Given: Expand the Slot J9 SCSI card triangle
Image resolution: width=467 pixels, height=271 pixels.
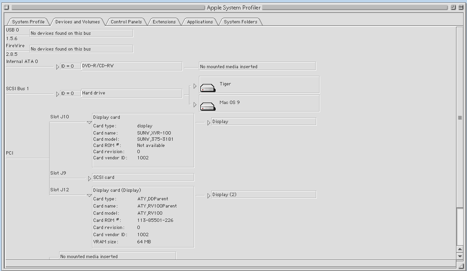Looking at the screenshot, I should [89, 179].
